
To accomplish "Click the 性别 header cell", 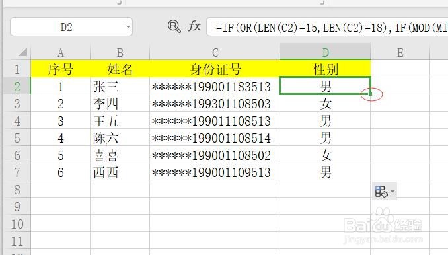I will click(325, 69).
